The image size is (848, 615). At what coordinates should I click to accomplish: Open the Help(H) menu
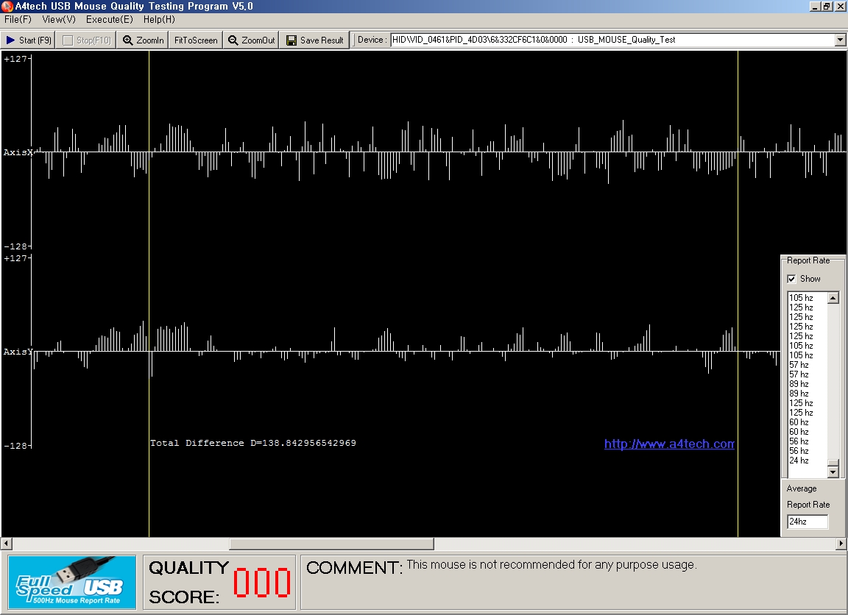coord(159,19)
